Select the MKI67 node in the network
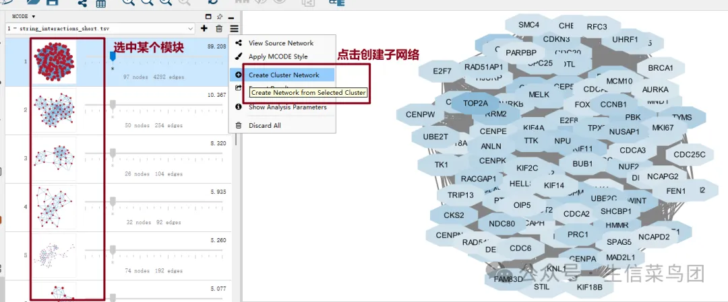This screenshot has width=728, height=302. pyautogui.click(x=662, y=128)
